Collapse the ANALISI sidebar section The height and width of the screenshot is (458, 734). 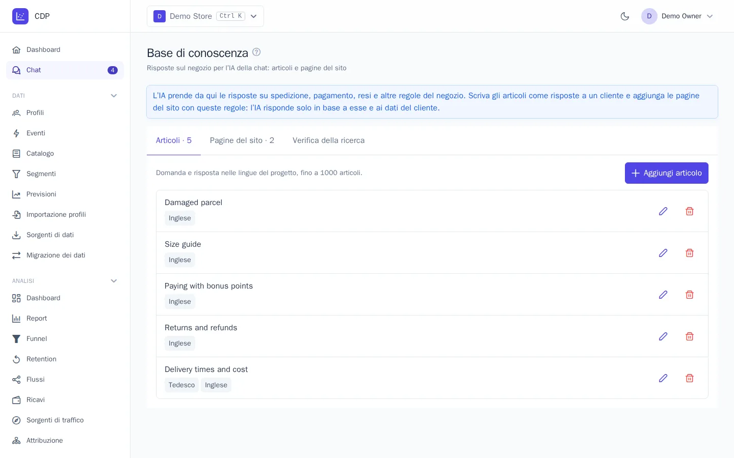coord(114,281)
